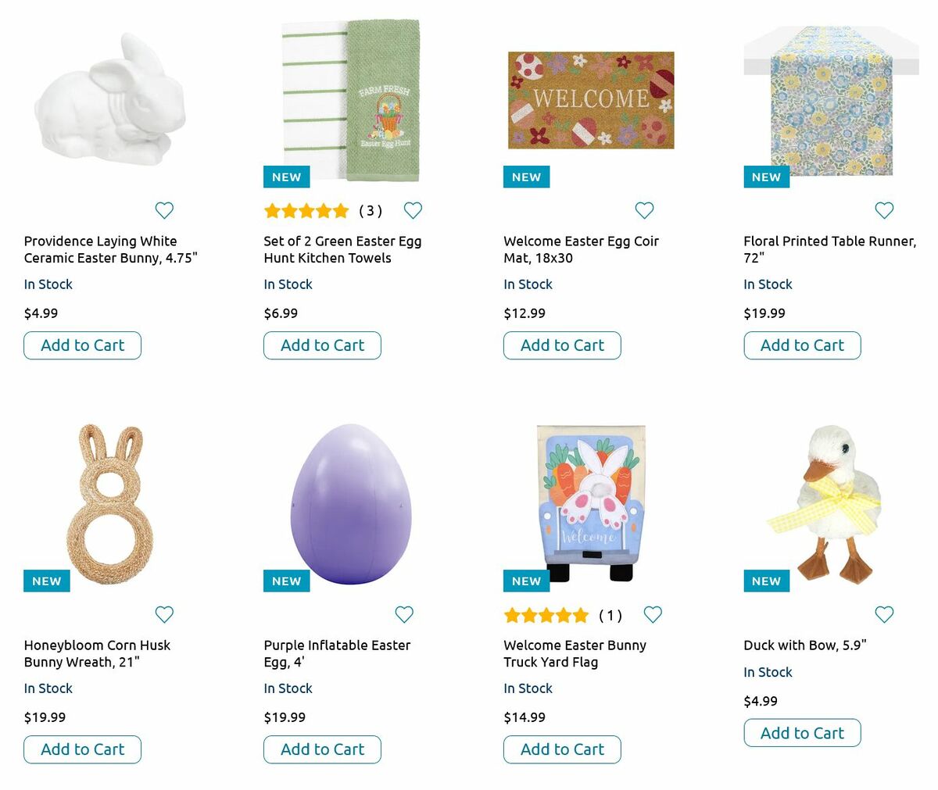Click heart icon for Green Easter Kitchen Towels
Screen dimensions: 938x790
[x=413, y=210]
